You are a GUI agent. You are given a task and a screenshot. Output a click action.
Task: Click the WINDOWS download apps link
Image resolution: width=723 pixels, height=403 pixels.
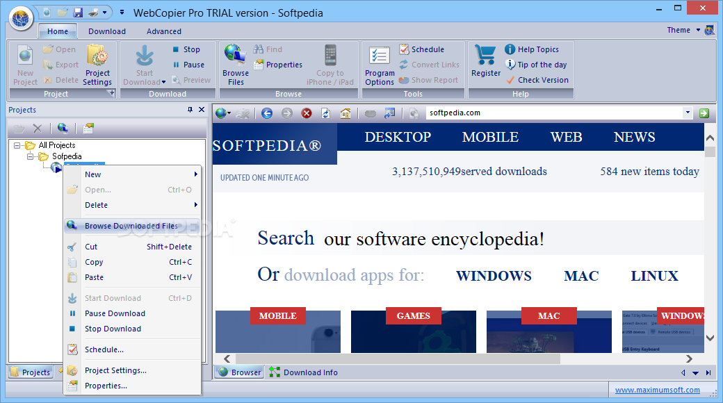point(494,276)
